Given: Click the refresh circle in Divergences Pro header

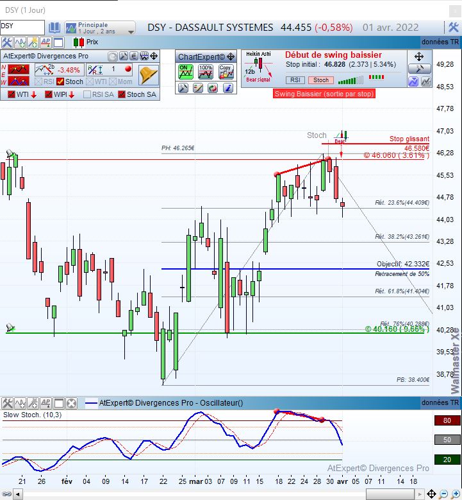Looking at the screenshot, I should point(112,56).
